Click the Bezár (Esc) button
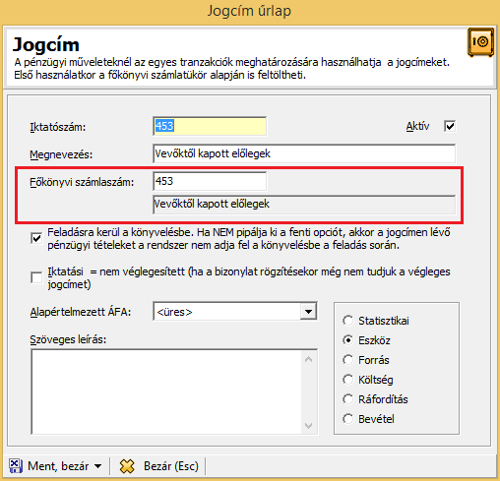This screenshot has width=500, height=481. 159,466
